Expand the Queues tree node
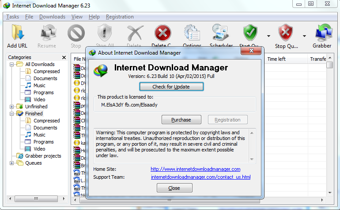Image resolution: width=340 pixels, height=210 pixels. click(12, 163)
